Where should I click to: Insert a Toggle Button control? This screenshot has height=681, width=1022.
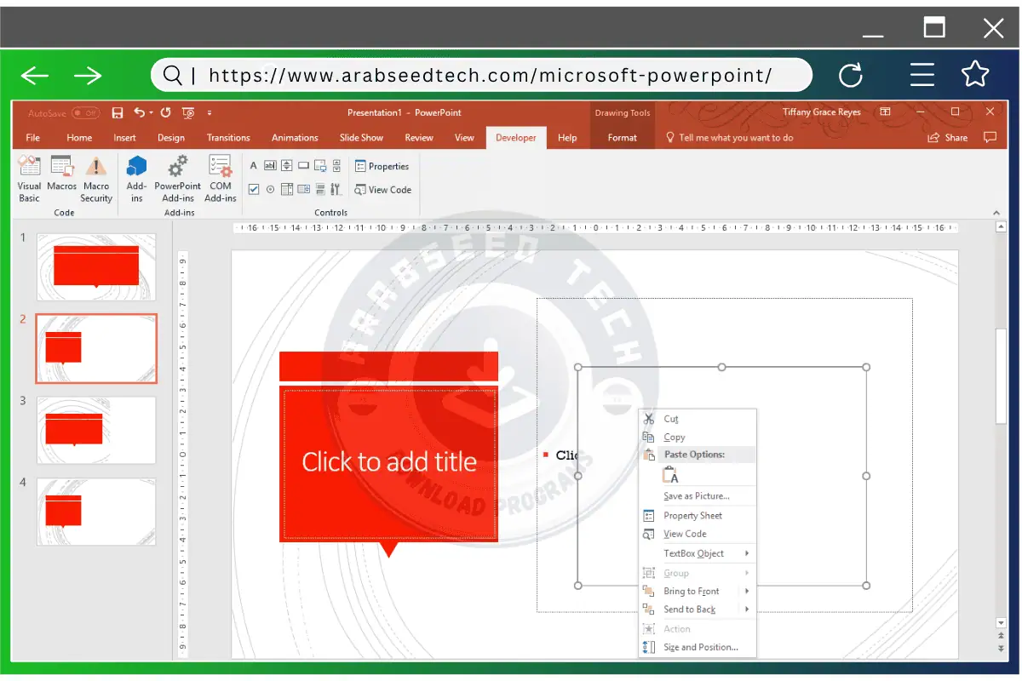(x=320, y=189)
